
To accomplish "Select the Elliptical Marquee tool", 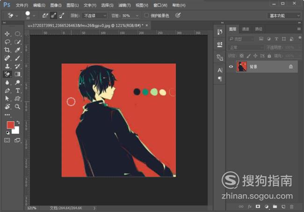I will [17, 34].
